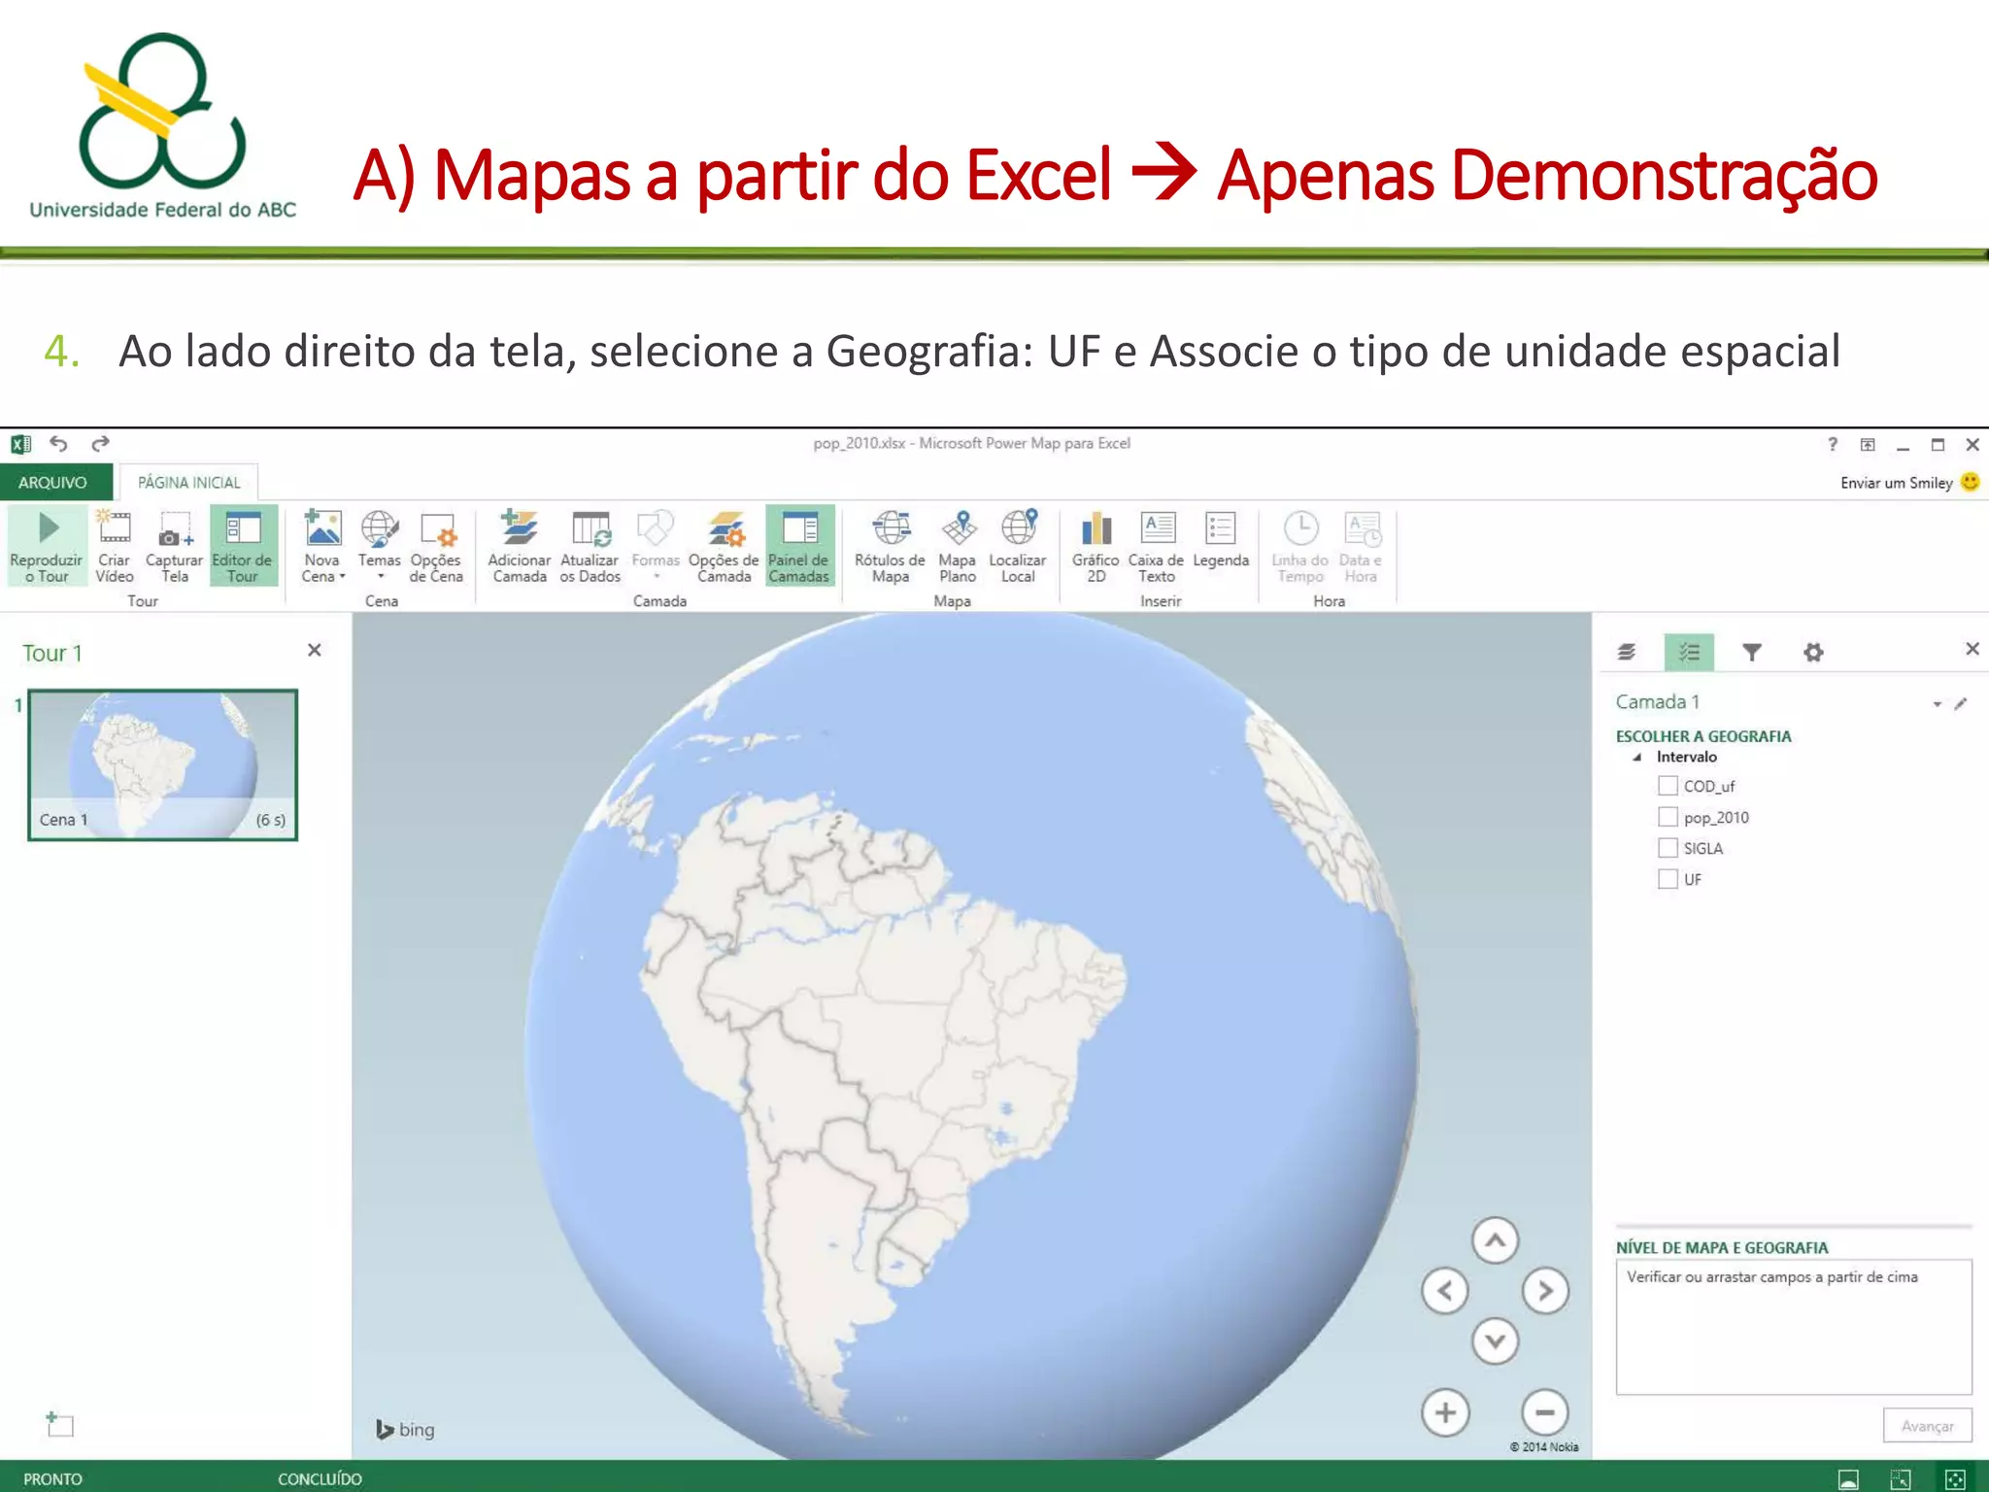Click Reproduzir o Tour play button

[47, 546]
